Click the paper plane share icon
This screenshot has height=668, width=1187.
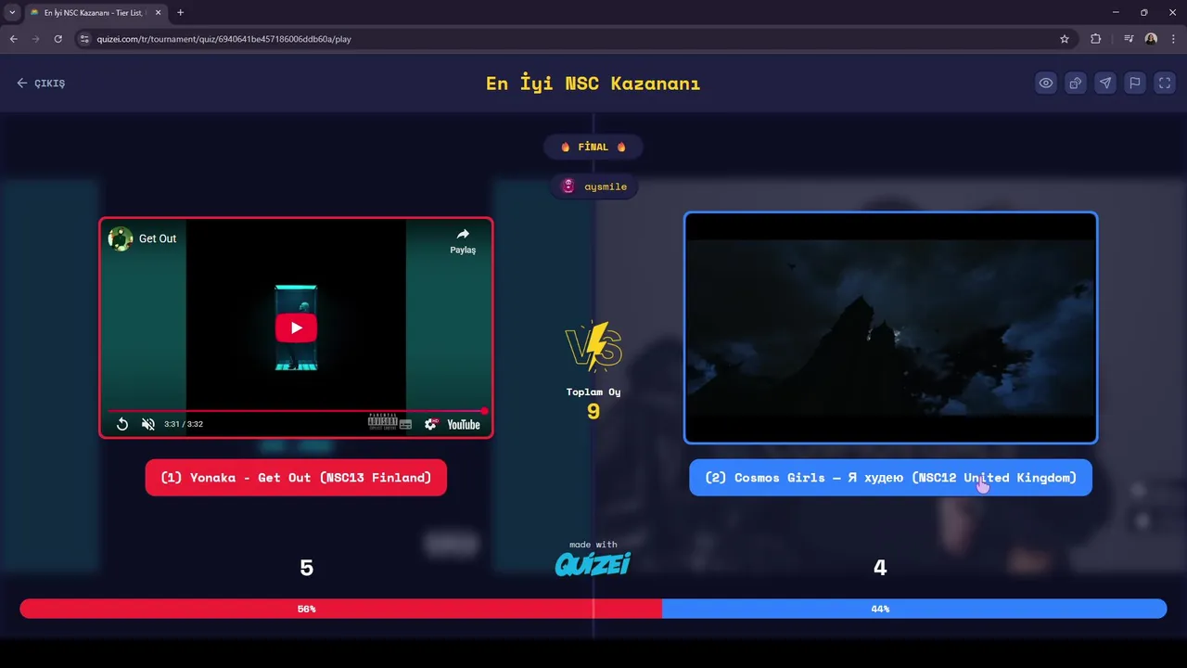(x=1105, y=83)
